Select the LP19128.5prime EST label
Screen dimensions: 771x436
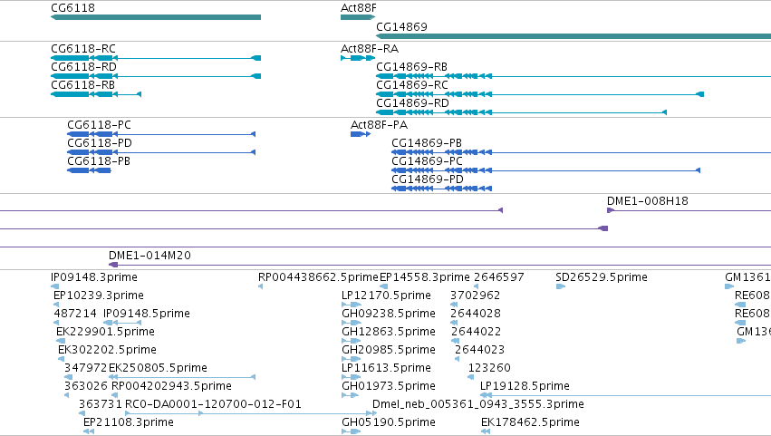point(525,386)
